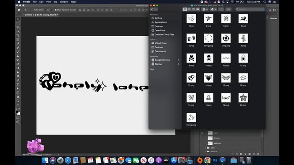Open the Window menu
The width and height of the screenshot is (294, 165).
coord(64,2)
